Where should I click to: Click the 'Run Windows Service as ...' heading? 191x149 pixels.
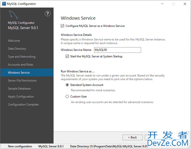tap(78, 71)
